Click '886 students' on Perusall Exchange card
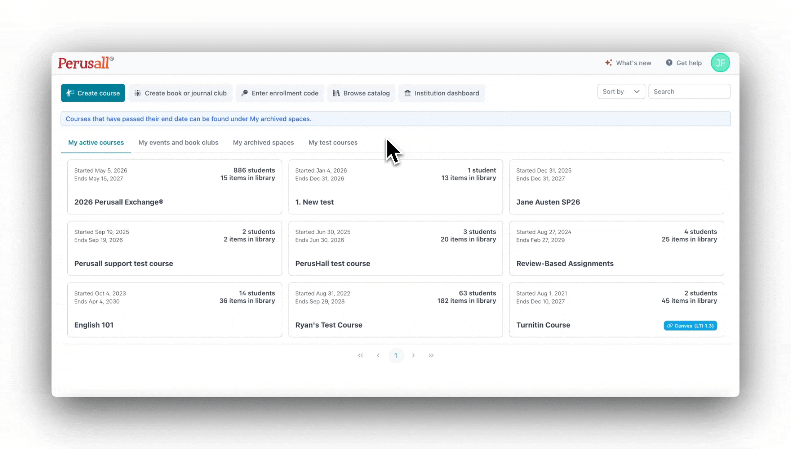This screenshot has width=791, height=449. pos(254,170)
